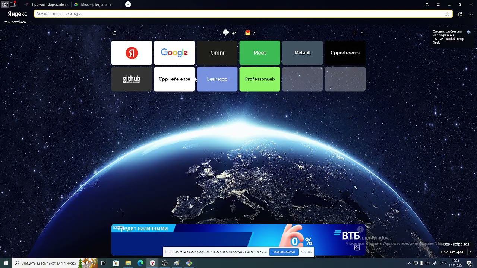Open the github speed-dial tile

click(132, 79)
